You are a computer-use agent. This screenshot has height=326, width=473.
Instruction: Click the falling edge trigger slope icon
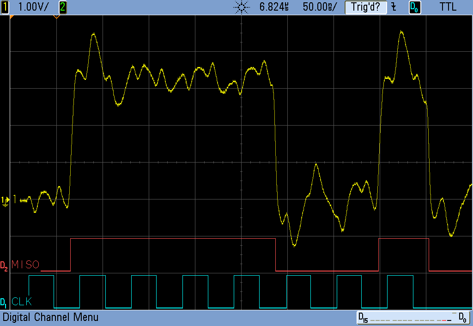(x=394, y=7)
